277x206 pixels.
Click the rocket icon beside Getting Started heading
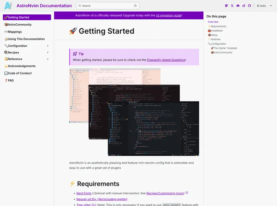click(73, 31)
